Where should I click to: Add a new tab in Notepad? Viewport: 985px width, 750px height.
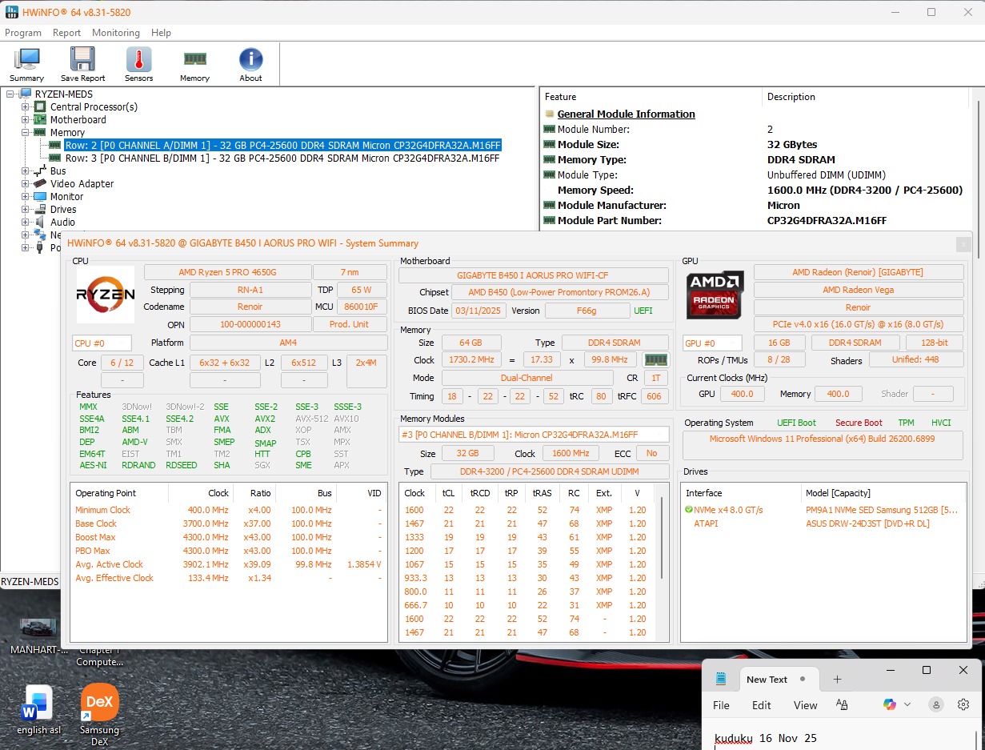[x=837, y=680]
